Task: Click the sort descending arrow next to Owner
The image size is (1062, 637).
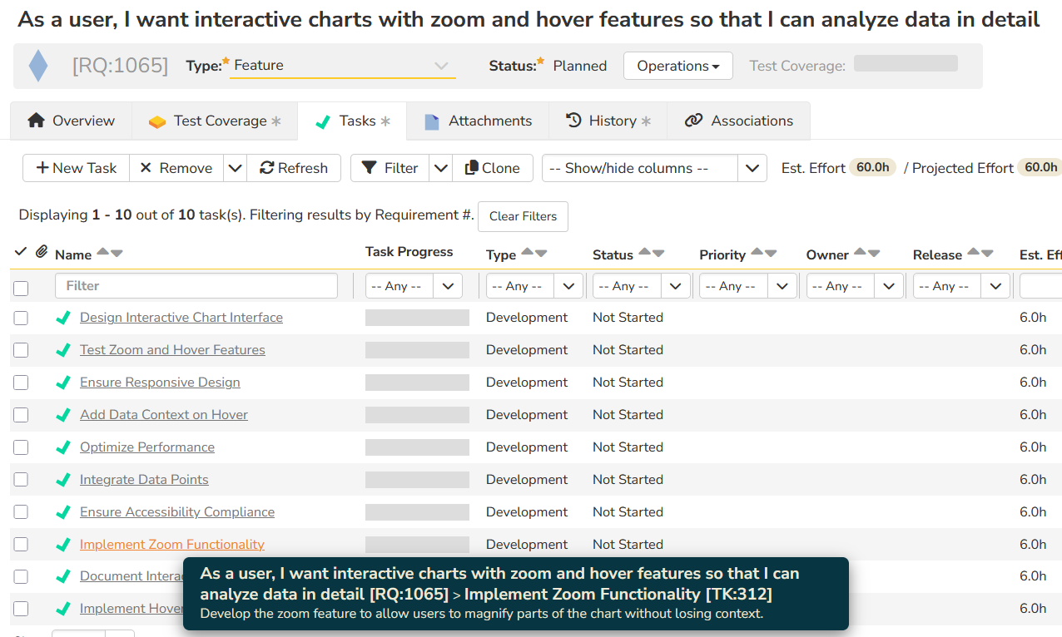Action: [874, 254]
